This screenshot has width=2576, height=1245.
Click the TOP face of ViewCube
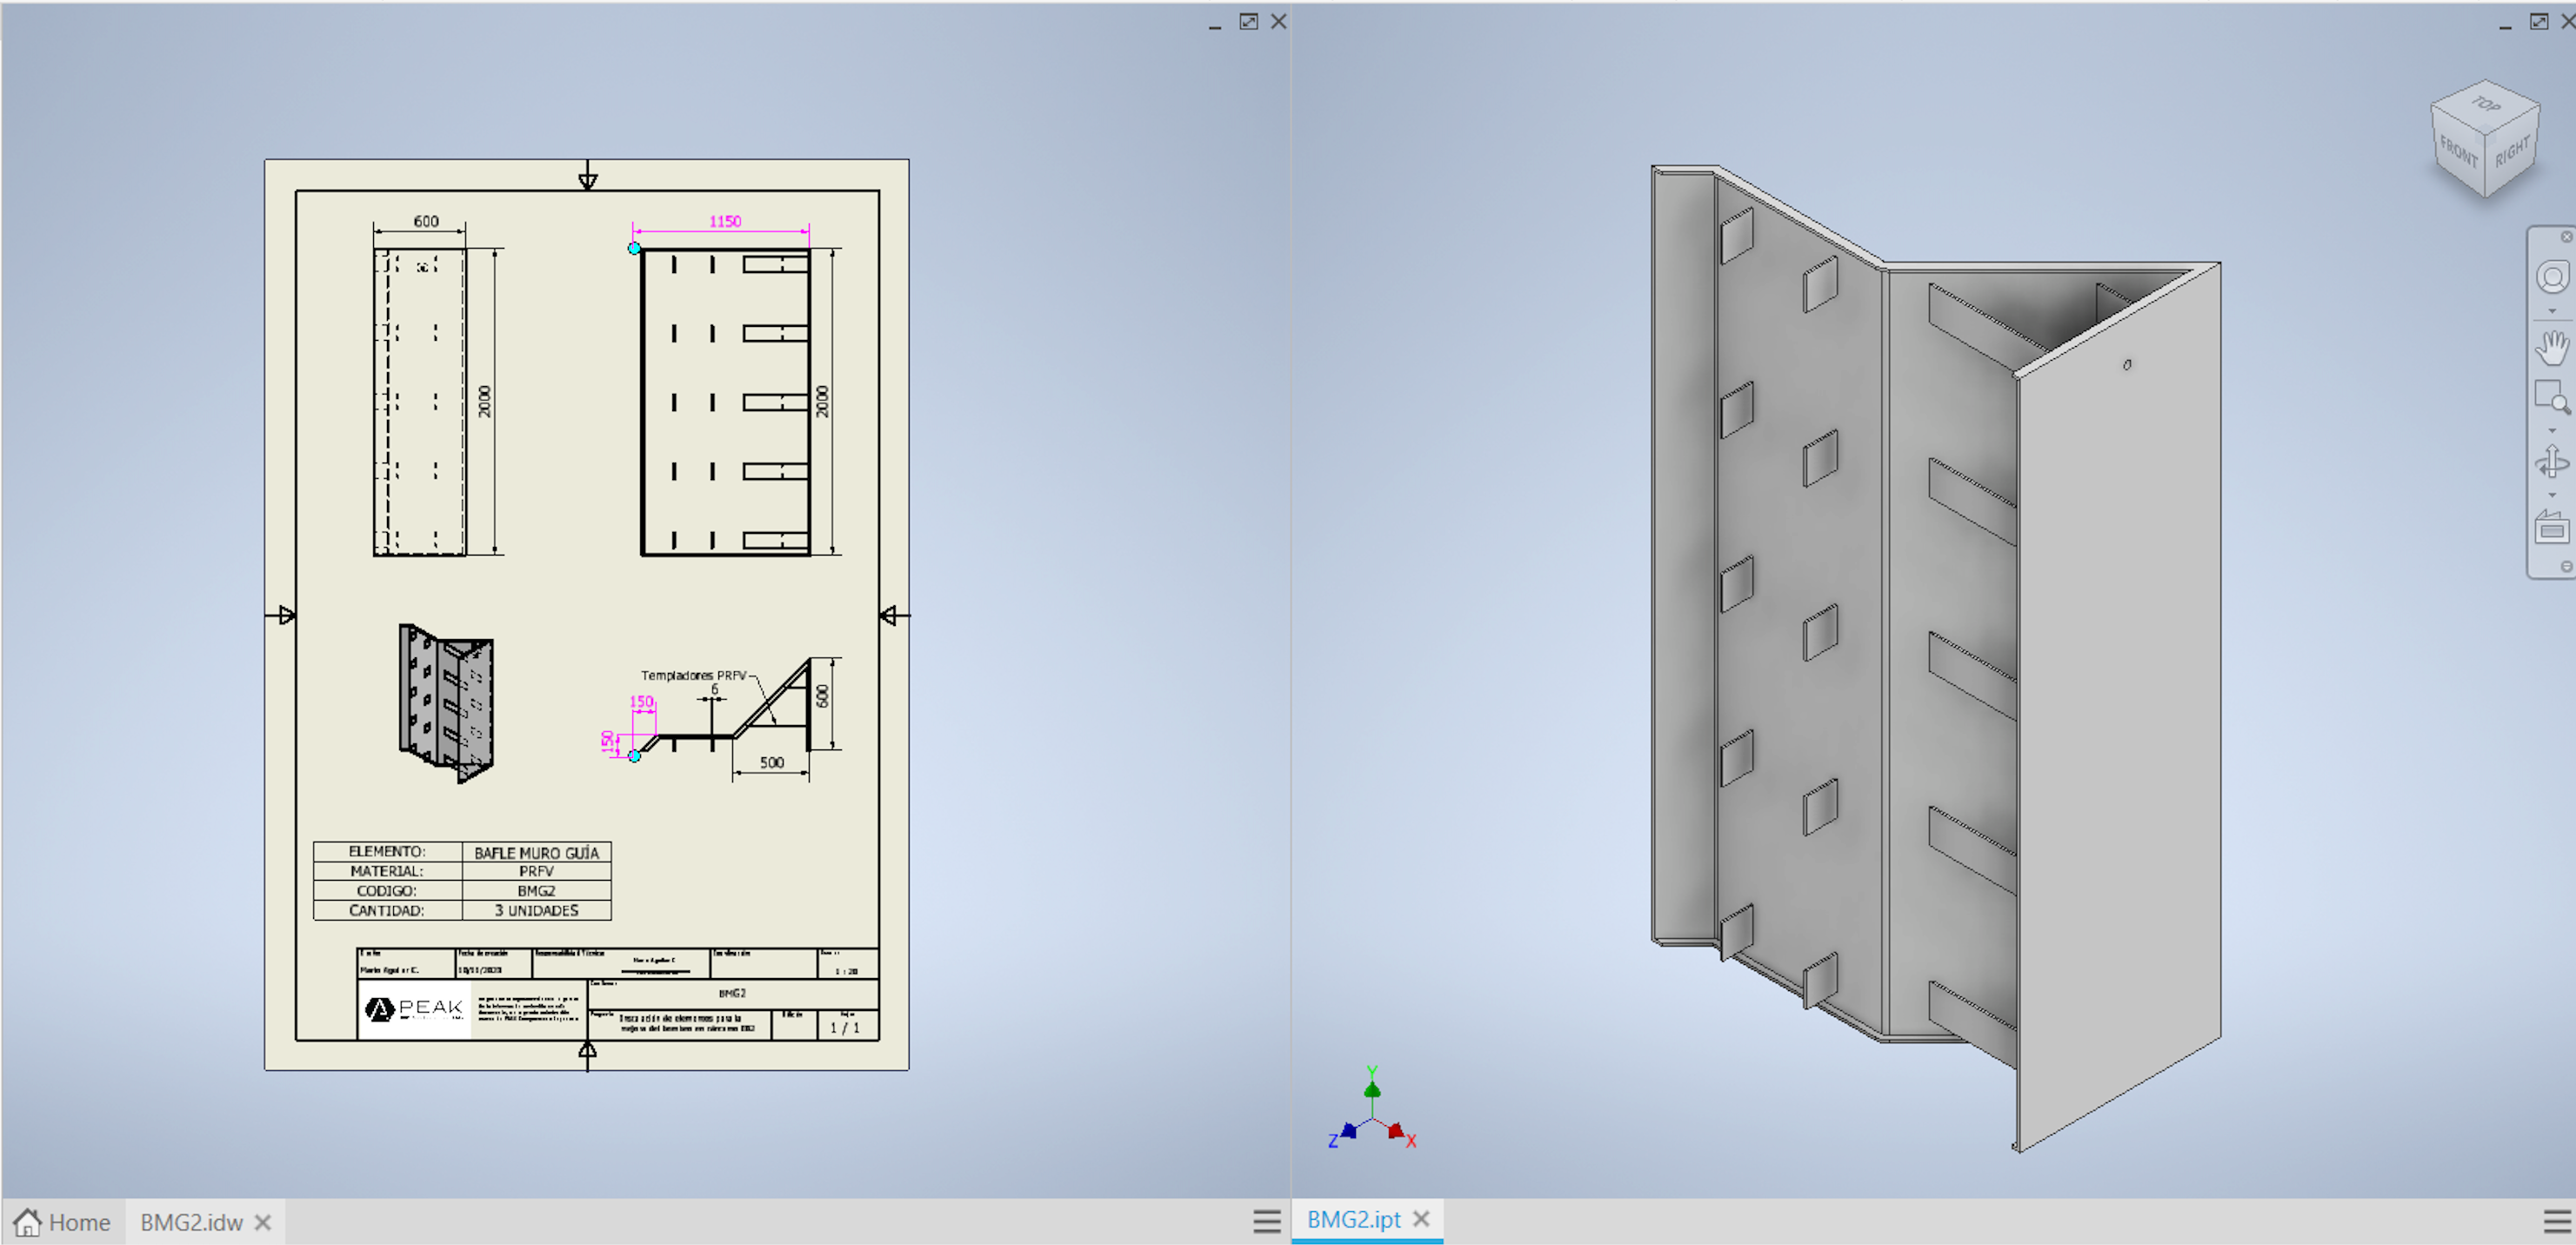[2486, 104]
